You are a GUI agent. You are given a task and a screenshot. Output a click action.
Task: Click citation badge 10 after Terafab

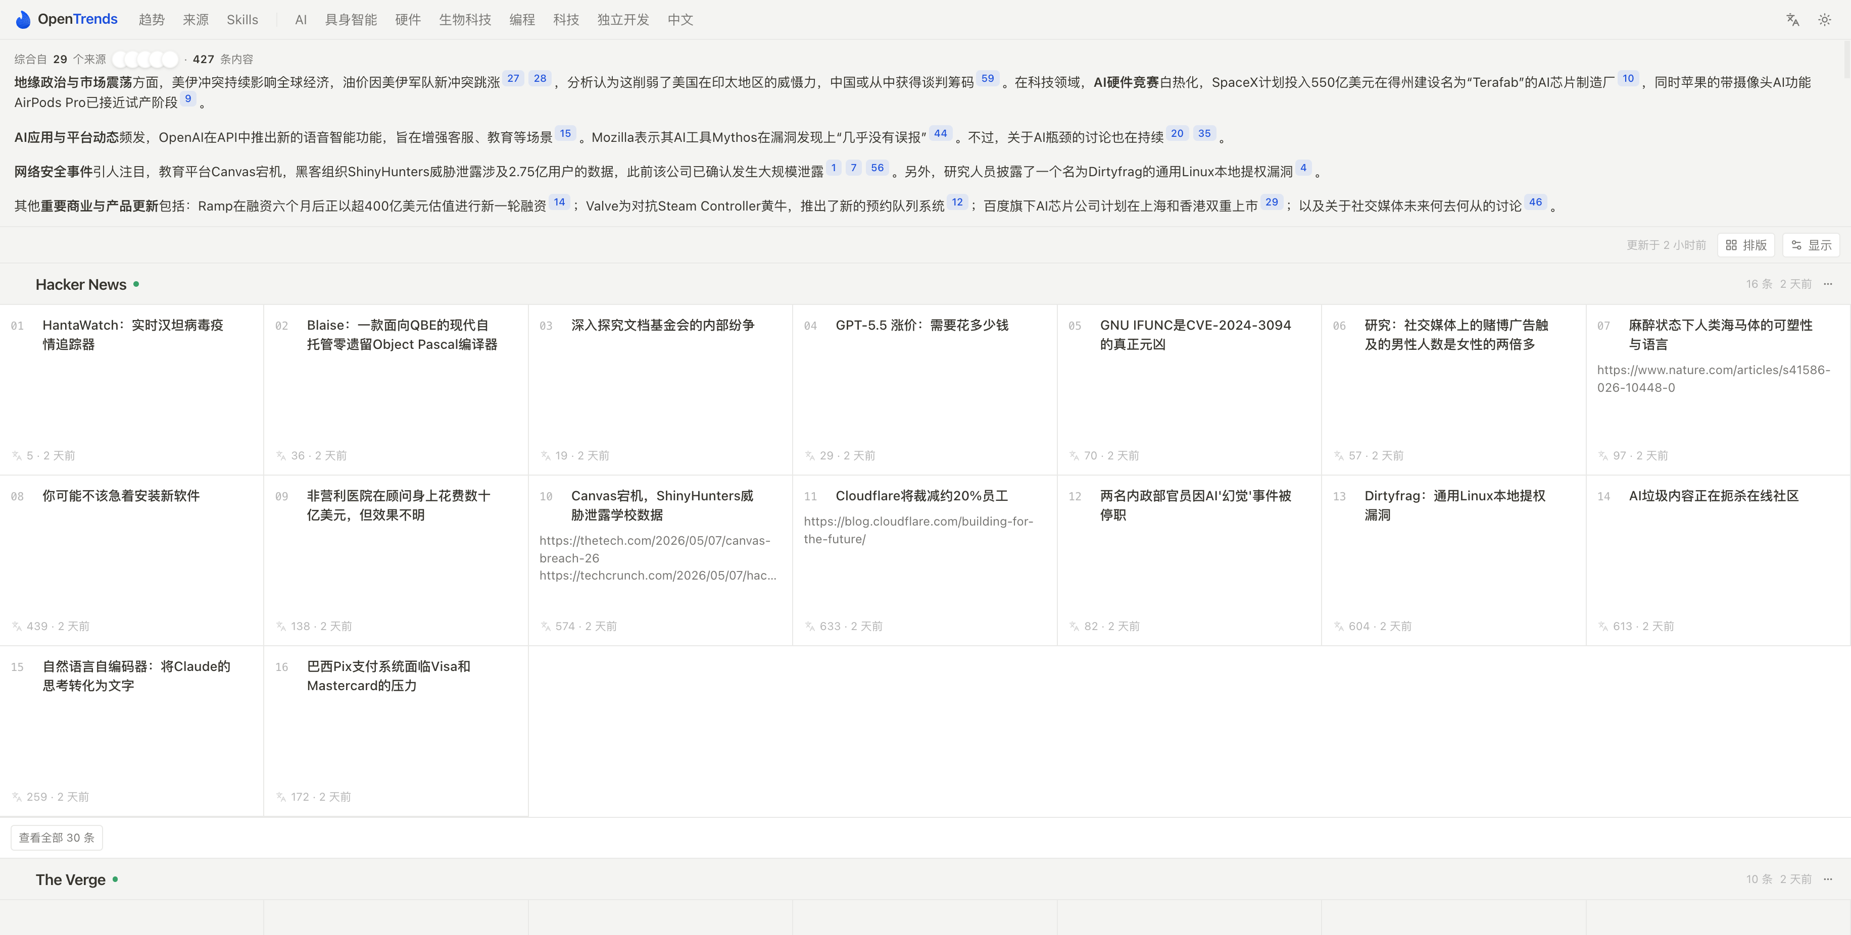click(1628, 78)
